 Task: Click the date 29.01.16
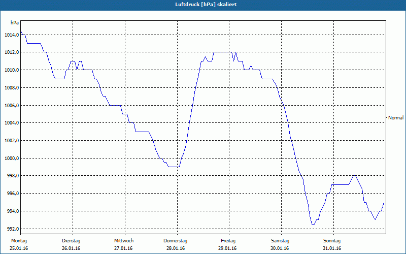pyautogui.click(x=227, y=248)
